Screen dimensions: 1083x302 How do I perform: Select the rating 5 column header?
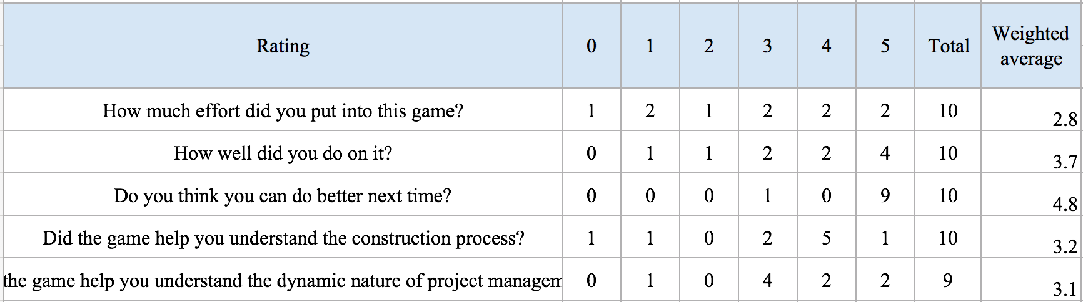coord(885,46)
